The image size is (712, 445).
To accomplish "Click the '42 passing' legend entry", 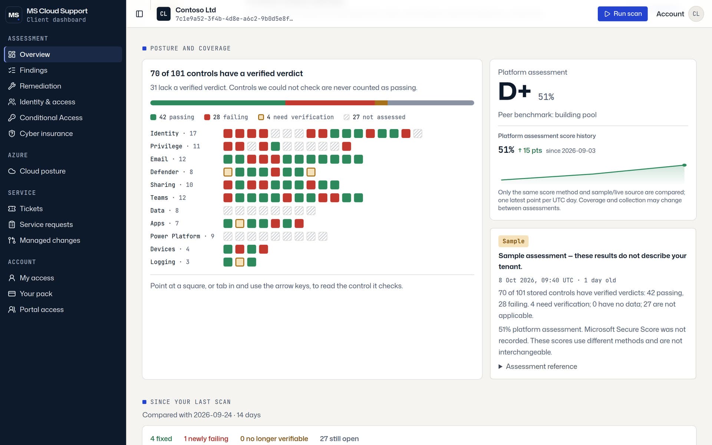I will pyautogui.click(x=172, y=117).
